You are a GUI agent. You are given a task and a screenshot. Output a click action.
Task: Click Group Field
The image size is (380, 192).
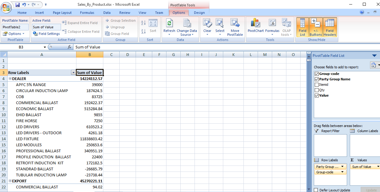(117, 34)
